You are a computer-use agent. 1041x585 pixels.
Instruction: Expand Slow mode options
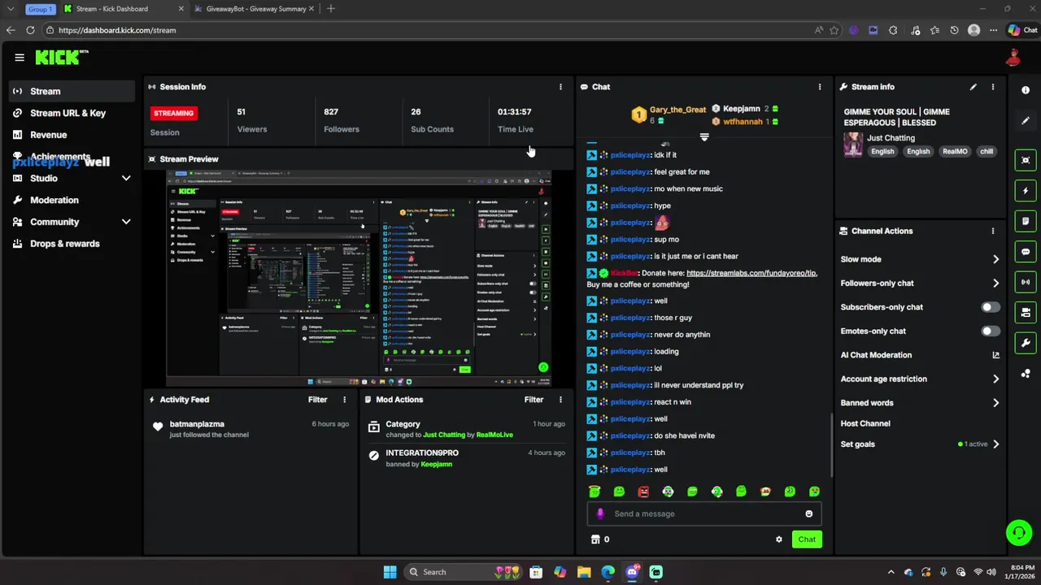point(995,259)
